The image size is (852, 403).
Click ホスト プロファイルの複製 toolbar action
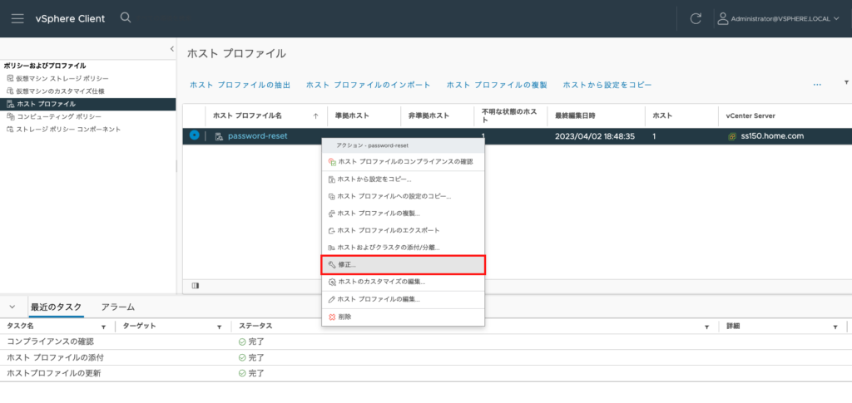497,85
